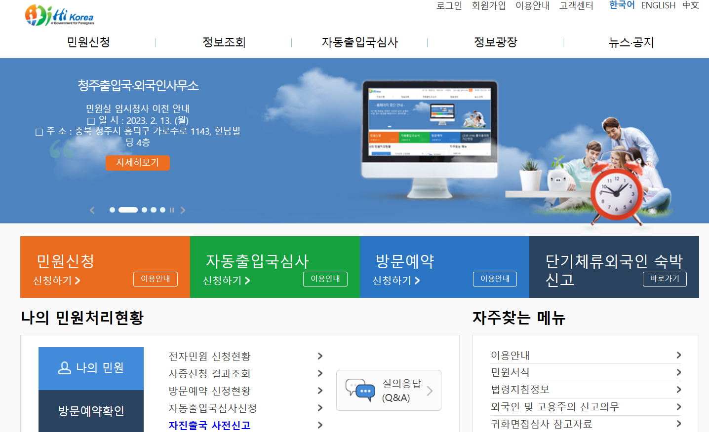Open the 질의응답 Q&A panel
Screen dimensions: 709x432
[388, 390]
